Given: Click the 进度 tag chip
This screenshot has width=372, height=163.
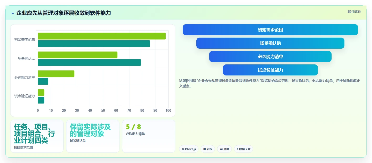Looking at the screenshot, I should coord(224,149).
